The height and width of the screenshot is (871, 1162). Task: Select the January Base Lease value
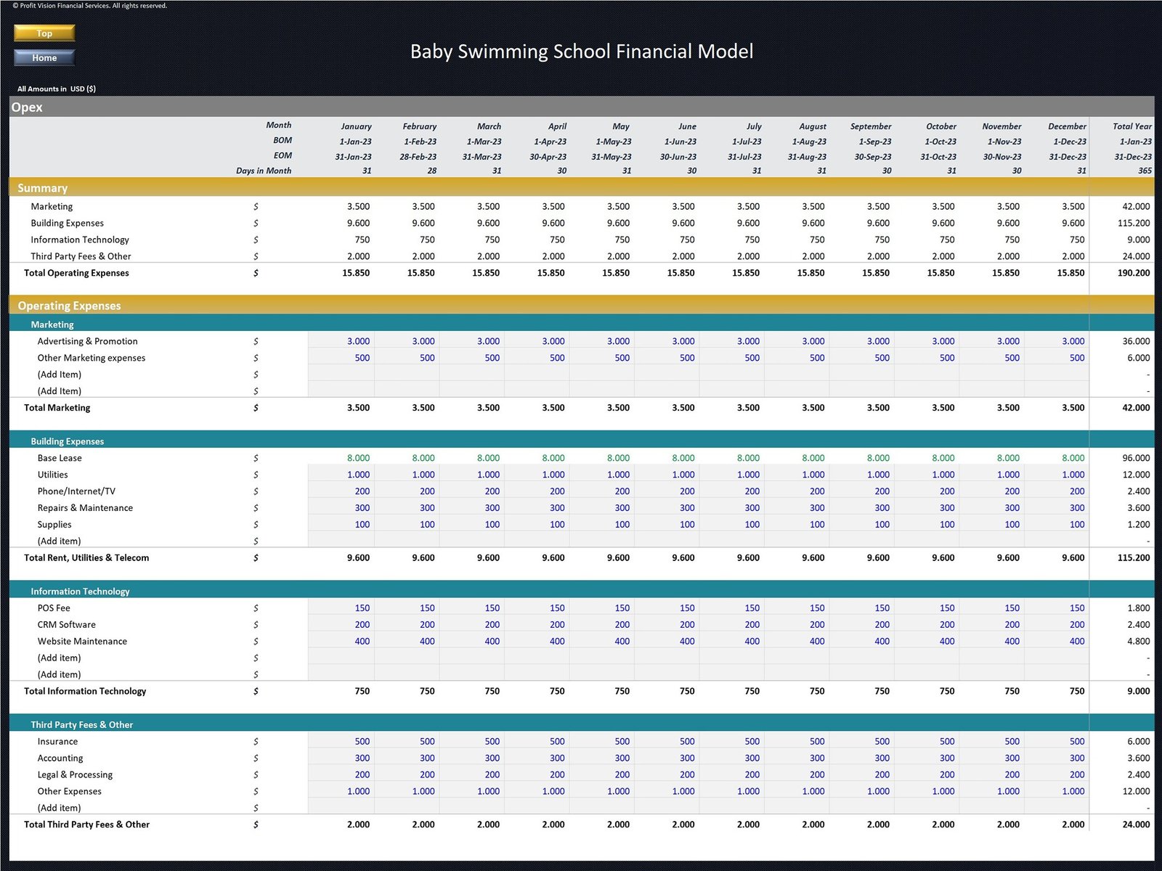[357, 458]
